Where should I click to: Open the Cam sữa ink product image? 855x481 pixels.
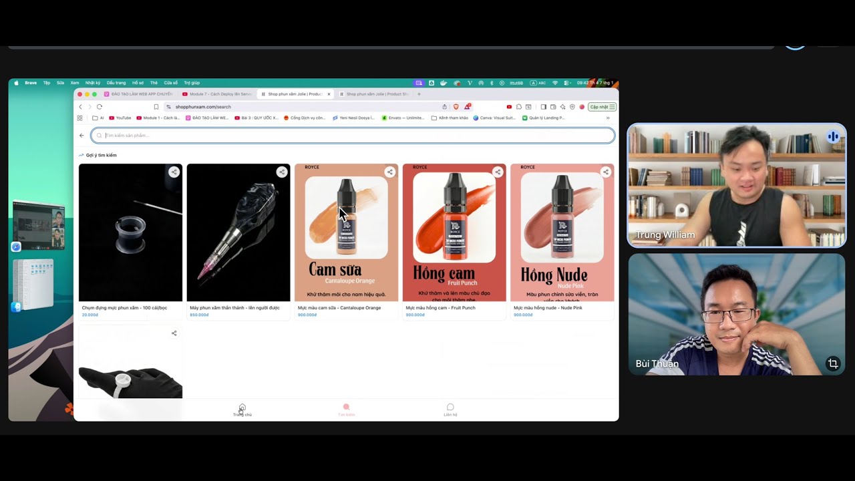pyautogui.click(x=346, y=232)
